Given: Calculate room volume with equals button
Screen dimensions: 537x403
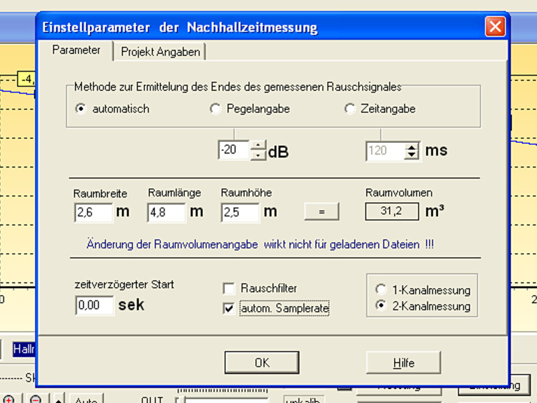Looking at the screenshot, I should (322, 211).
